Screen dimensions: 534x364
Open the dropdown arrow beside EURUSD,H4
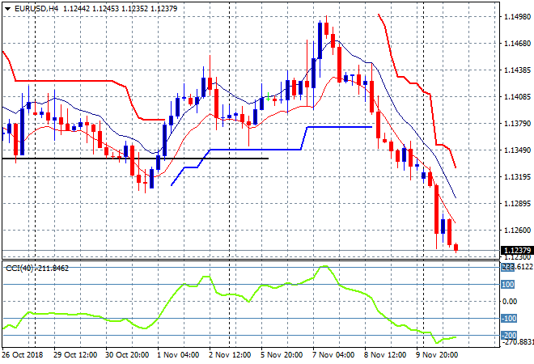(7, 8)
